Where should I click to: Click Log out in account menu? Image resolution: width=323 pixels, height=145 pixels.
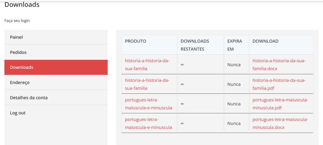click(18, 113)
